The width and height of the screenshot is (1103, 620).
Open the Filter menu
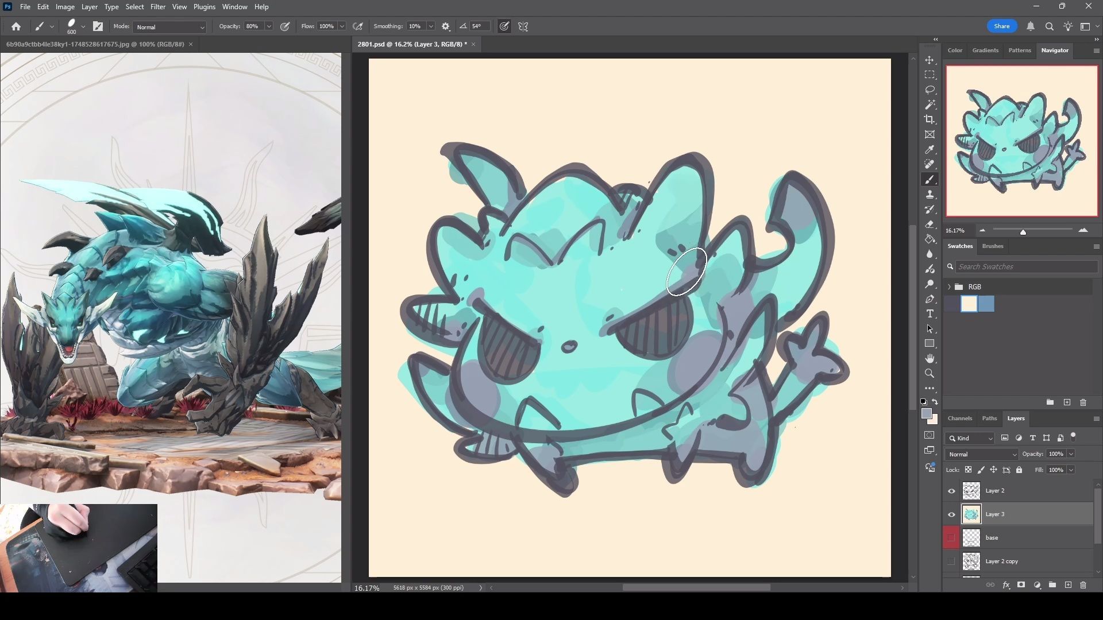tap(157, 7)
